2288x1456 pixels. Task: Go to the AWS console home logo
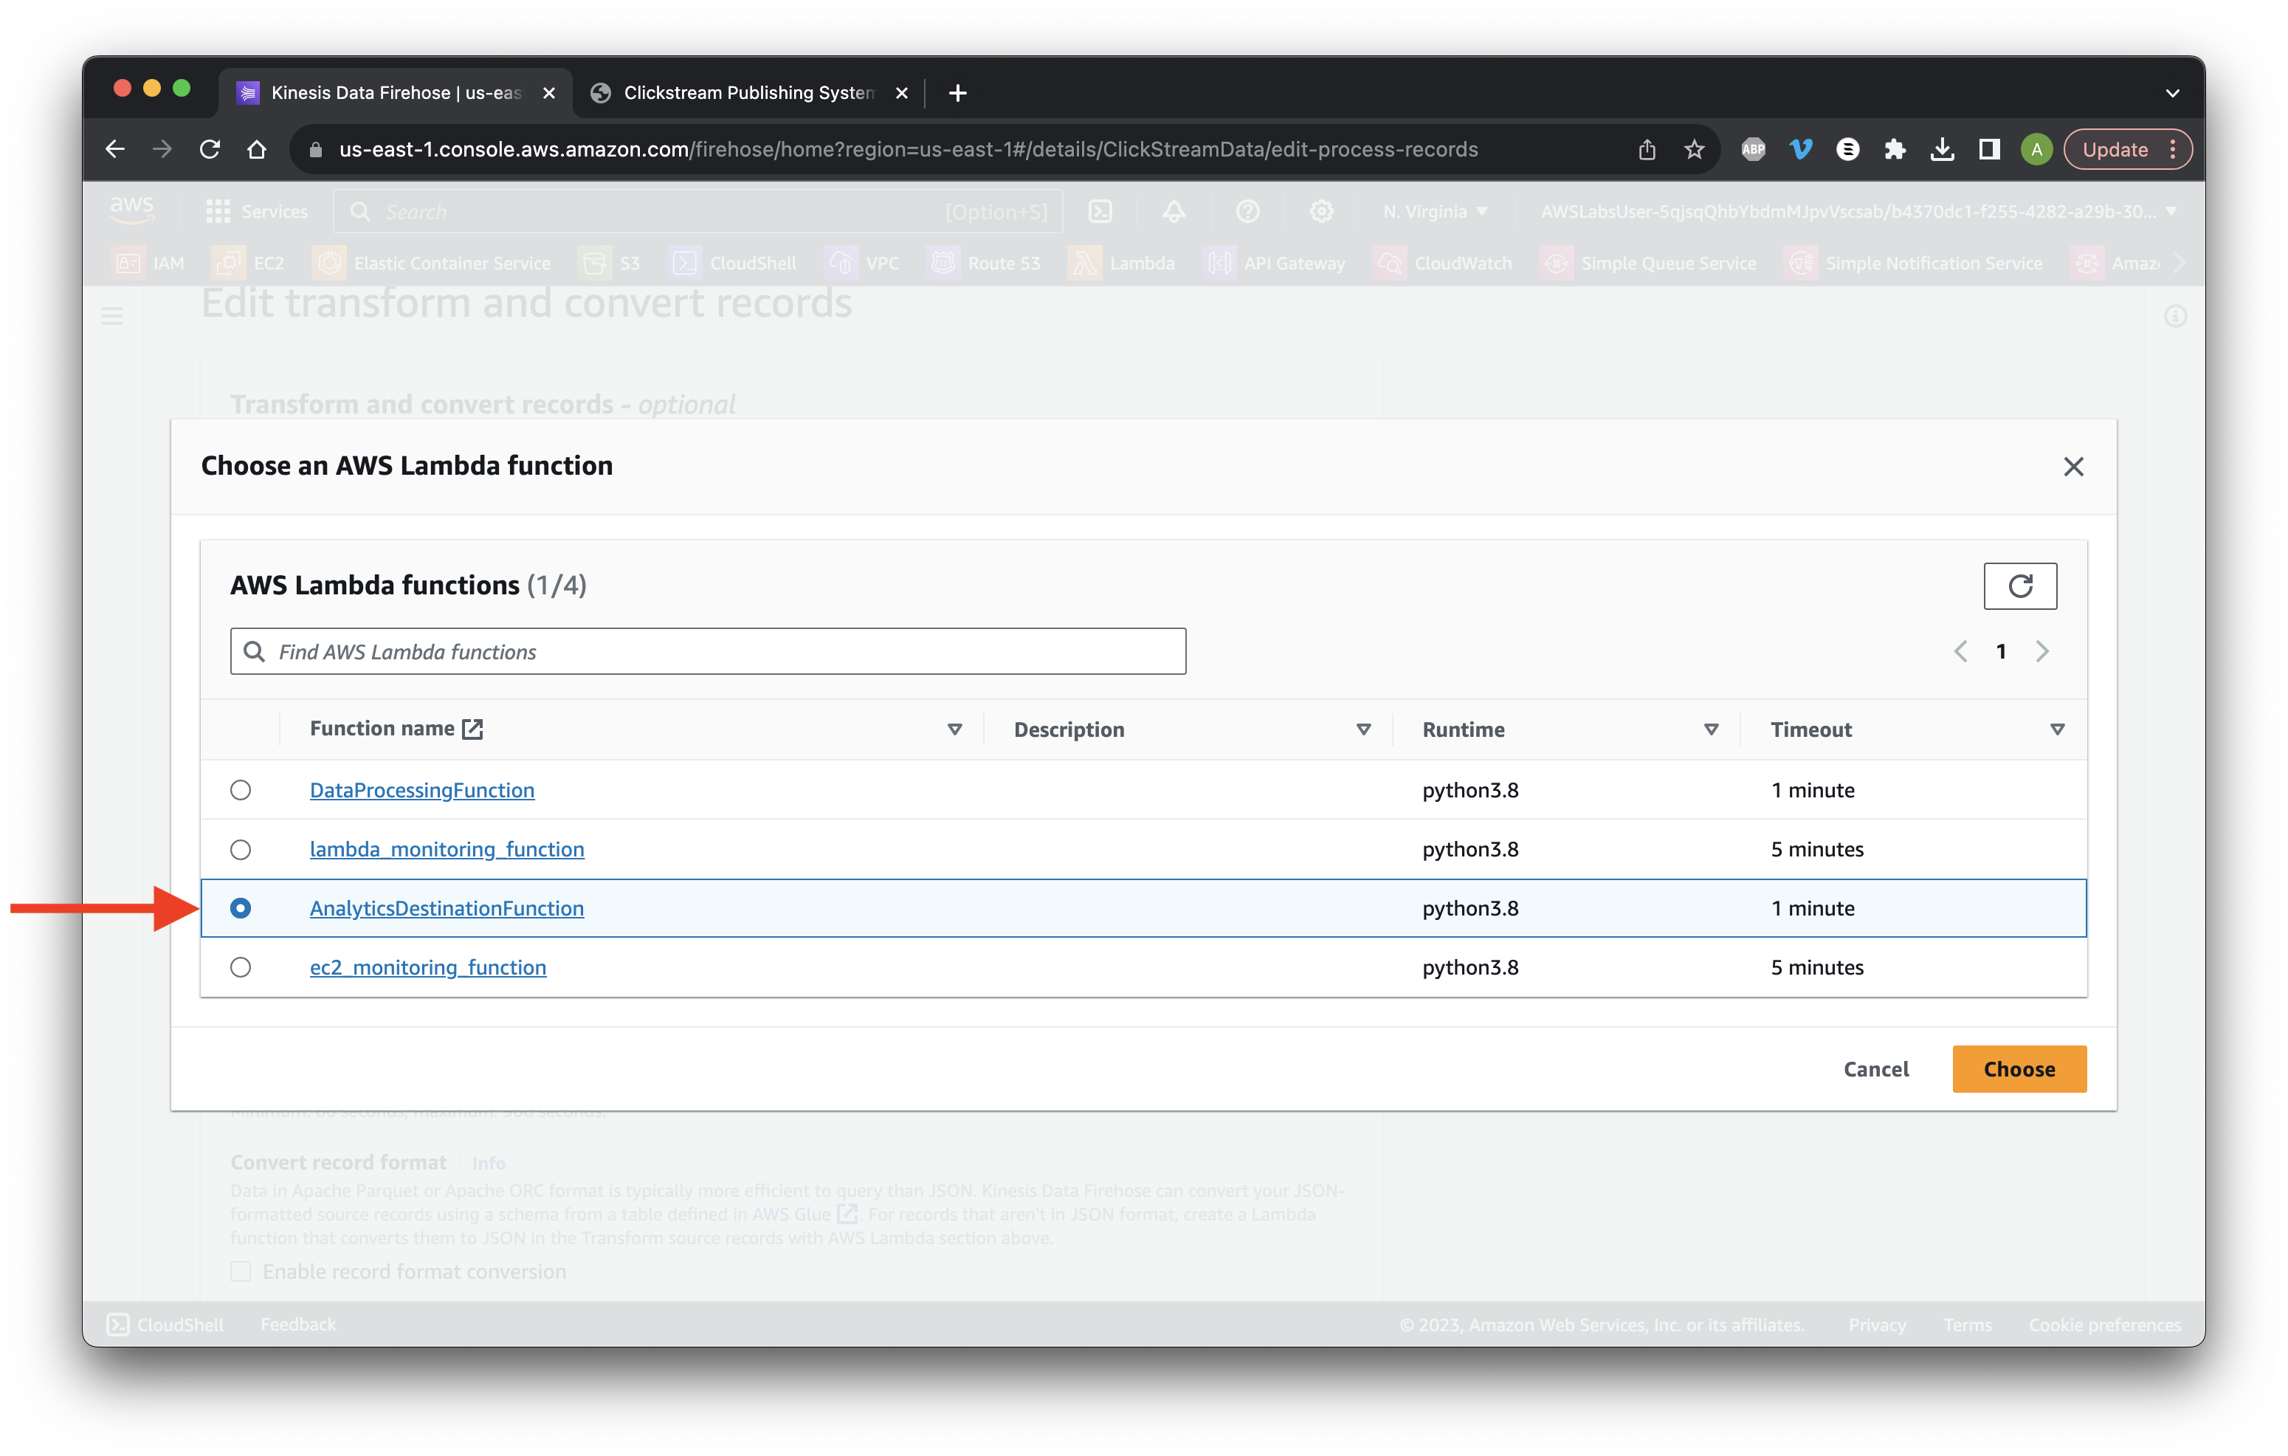(x=132, y=210)
